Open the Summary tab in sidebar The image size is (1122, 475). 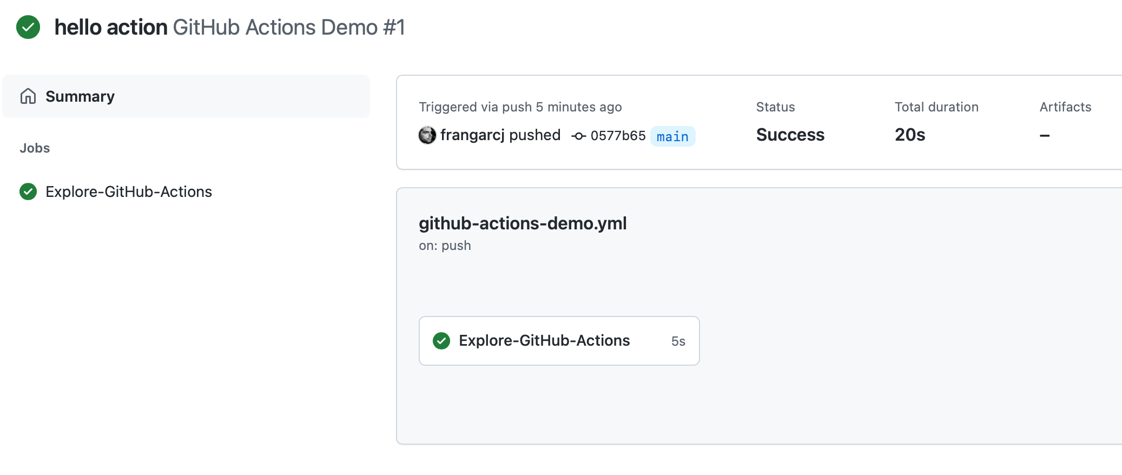point(186,96)
